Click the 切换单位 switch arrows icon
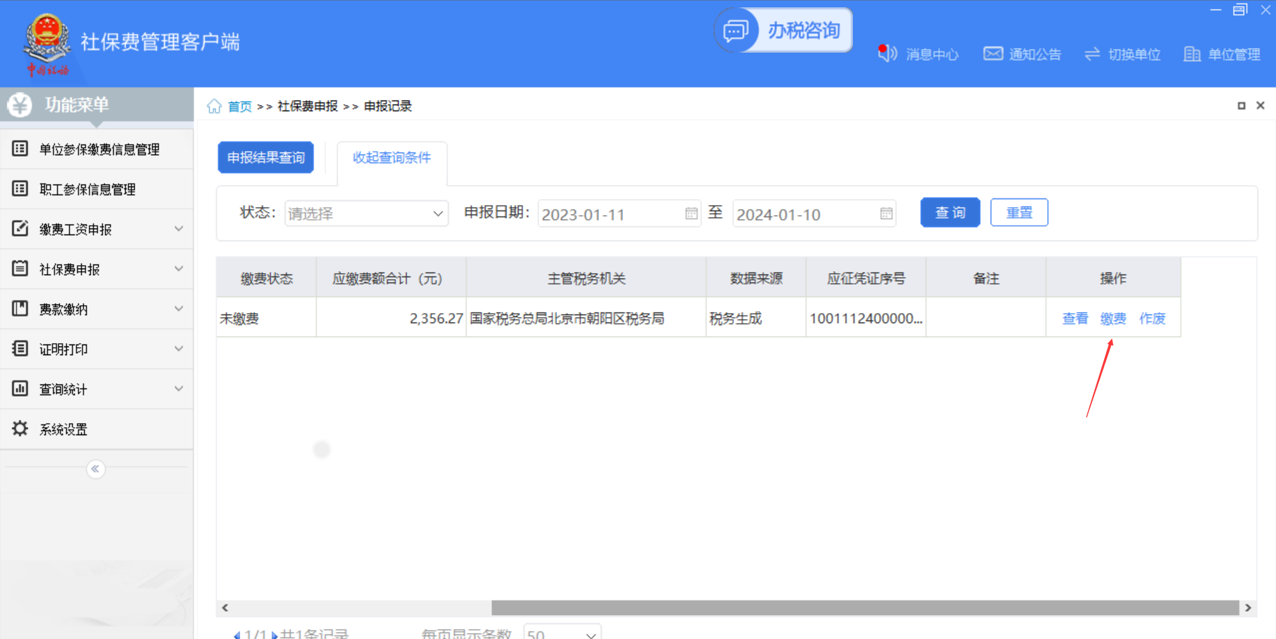 click(1092, 54)
